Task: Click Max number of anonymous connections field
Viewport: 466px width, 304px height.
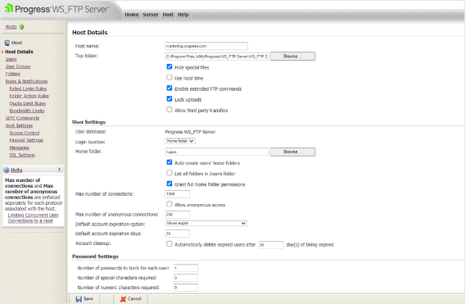Action: tap(178, 215)
